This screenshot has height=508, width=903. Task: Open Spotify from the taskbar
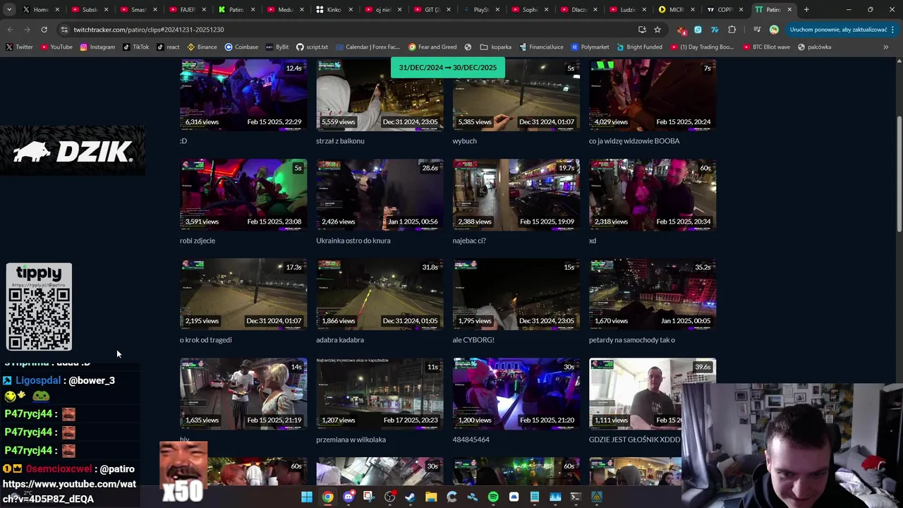pyautogui.click(x=493, y=497)
